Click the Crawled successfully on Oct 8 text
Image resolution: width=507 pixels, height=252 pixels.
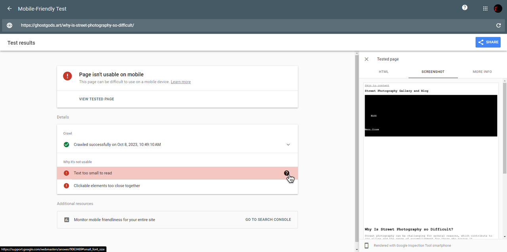117,144
